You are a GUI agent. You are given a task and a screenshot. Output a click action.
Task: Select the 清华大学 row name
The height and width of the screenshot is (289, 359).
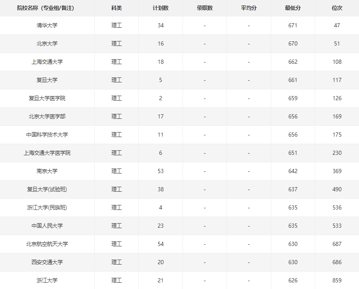pyautogui.click(x=47, y=25)
